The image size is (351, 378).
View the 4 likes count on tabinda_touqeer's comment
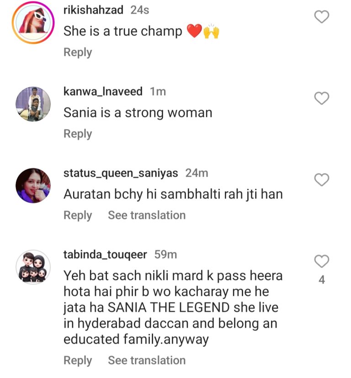pos(322,280)
